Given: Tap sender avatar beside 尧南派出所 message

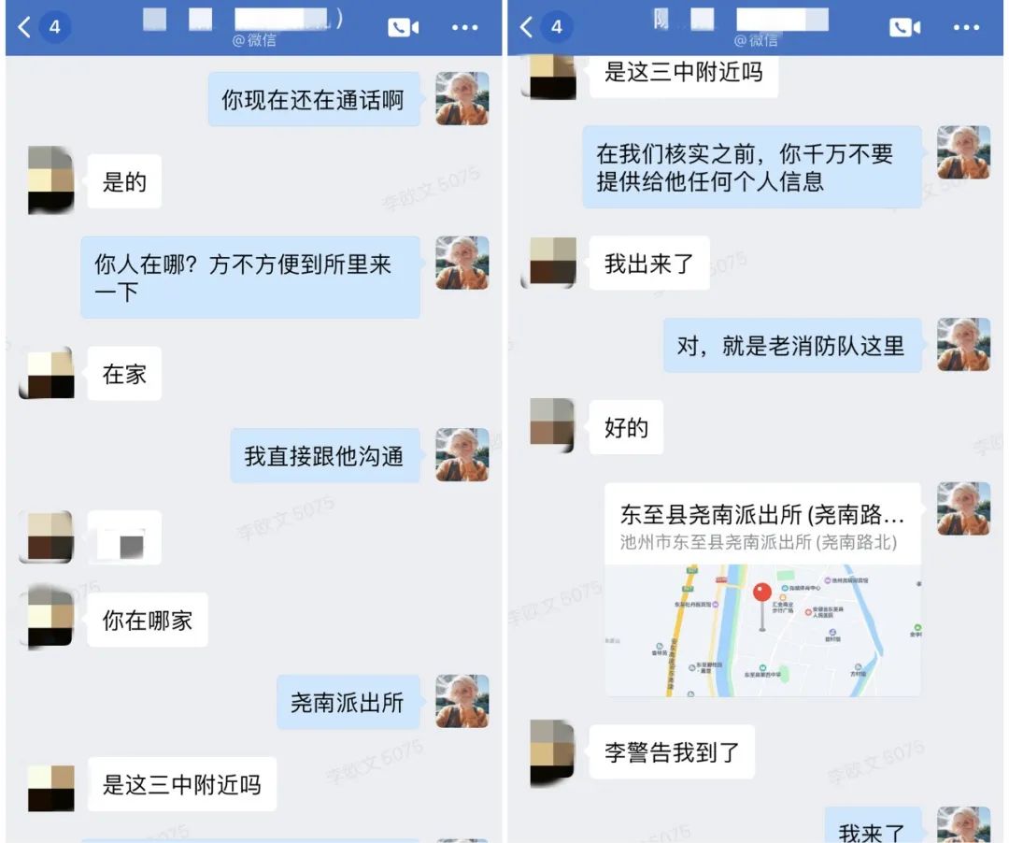Looking at the screenshot, I should coord(462,702).
